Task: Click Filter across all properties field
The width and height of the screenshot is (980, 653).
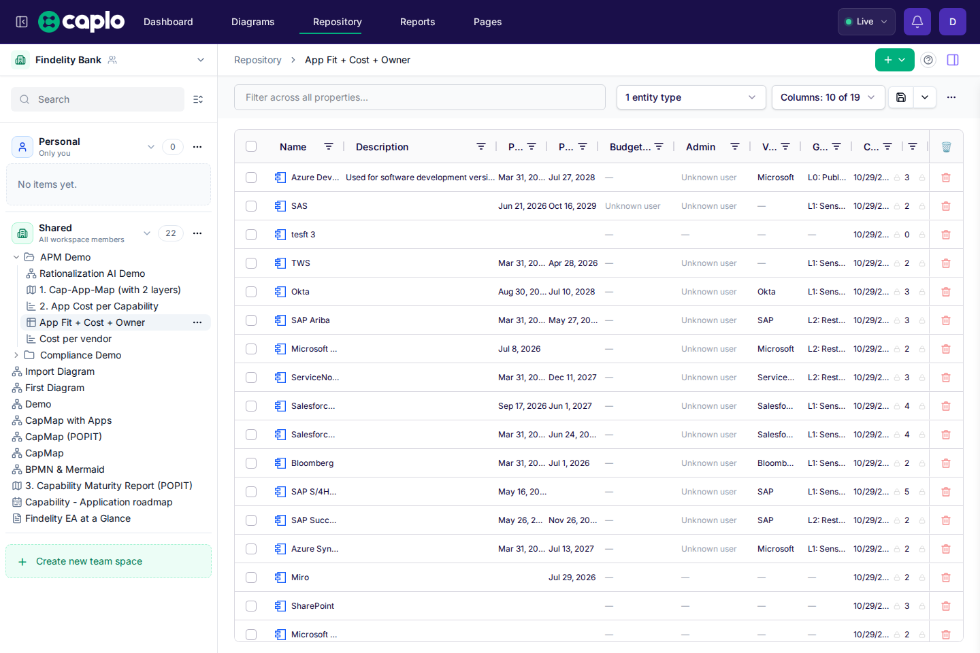Action: [x=420, y=97]
